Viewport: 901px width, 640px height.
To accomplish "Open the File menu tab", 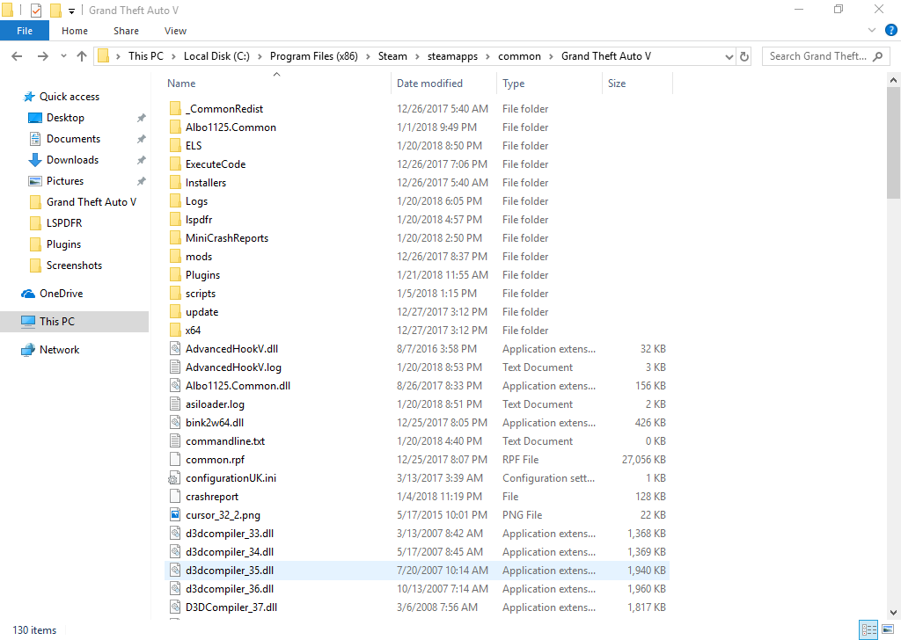I will [25, 31].
